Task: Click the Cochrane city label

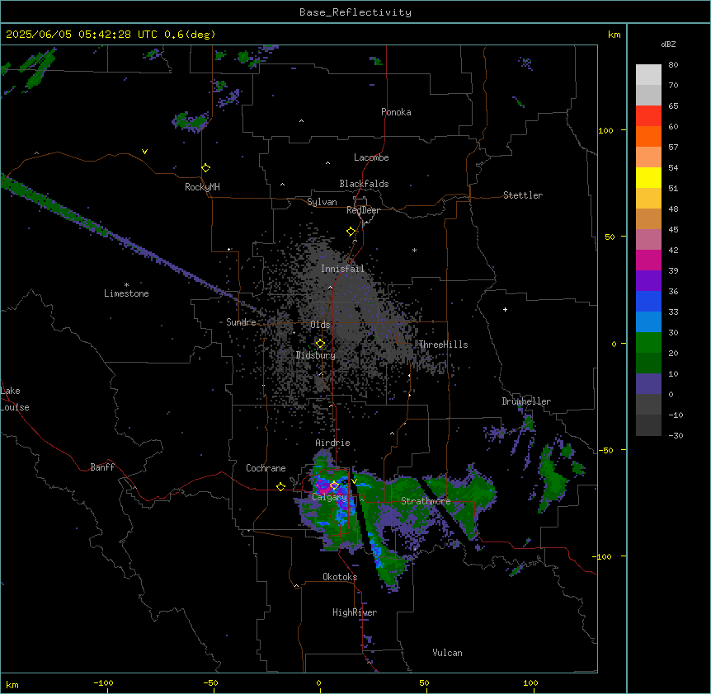Action: [x=266, y=468]
